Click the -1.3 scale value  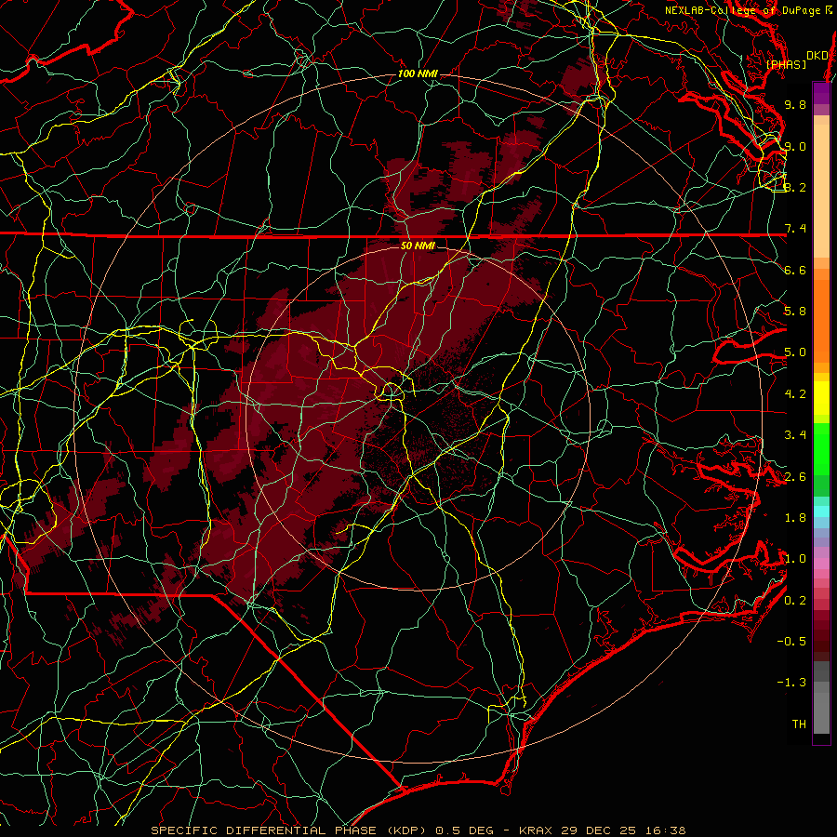click(x=791, y=683)
